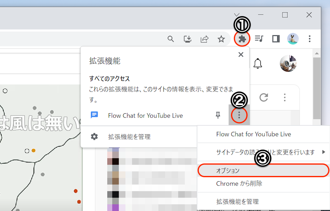The height and width of the screenshot is (211, 330).
Task: Click the YouTube notifications bell icon
Action: [x=258, y=63]
